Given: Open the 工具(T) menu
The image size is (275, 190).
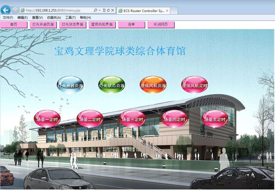Looking at the screenshot, I should 70,18.
